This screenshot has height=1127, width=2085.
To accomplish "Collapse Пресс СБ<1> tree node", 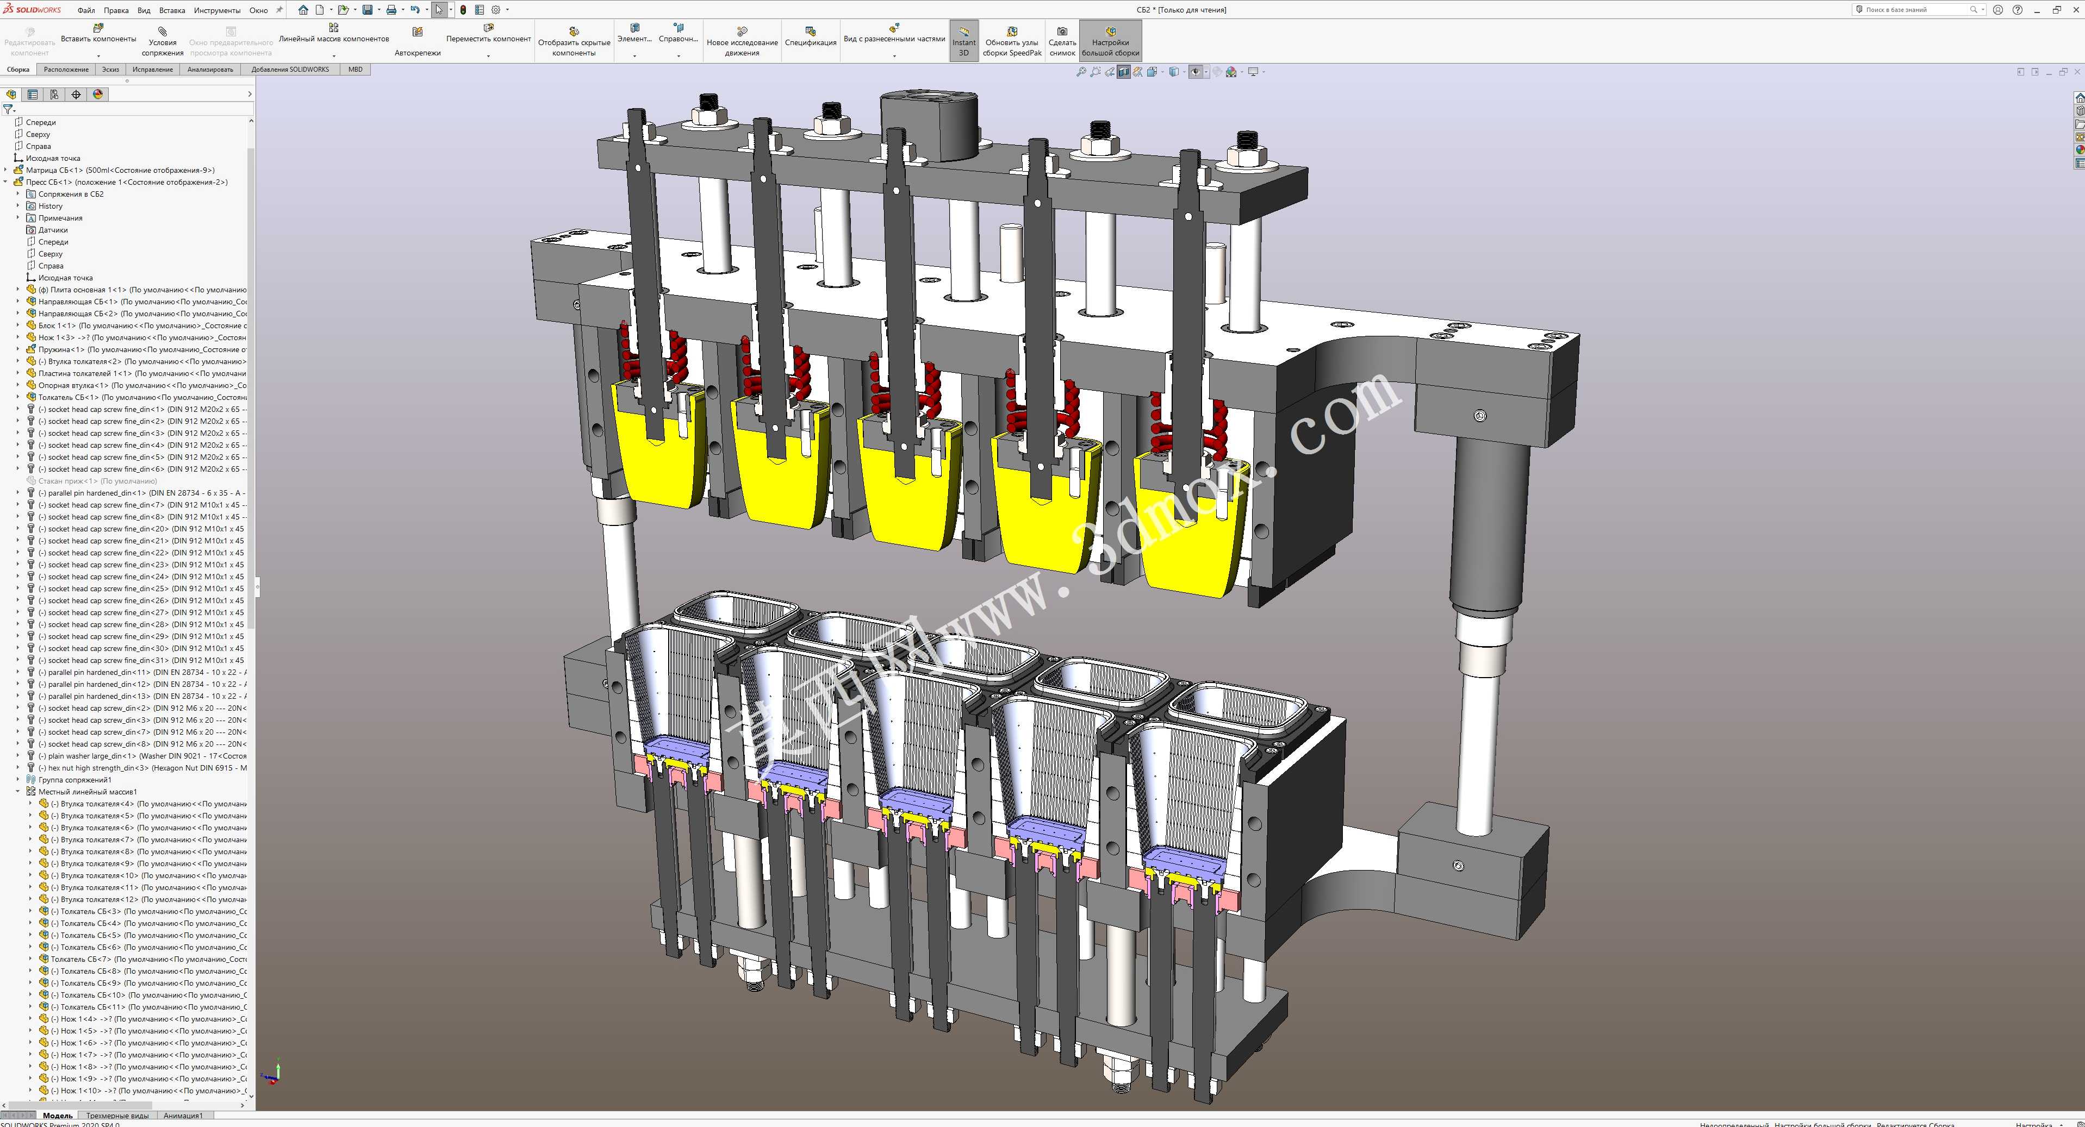I will pos(5,182).
